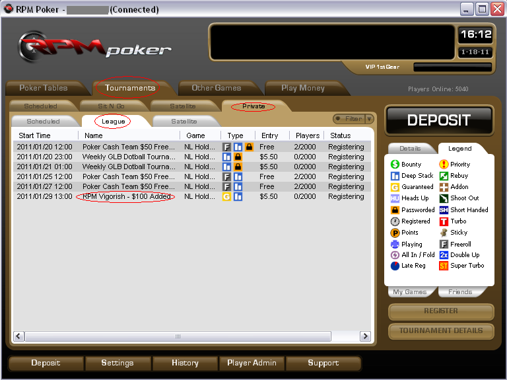Select the 2011/01/25 12:00 Poker Cash Team row
The width and height of the screenshot is (507, 380).
[x=191, y=176]
